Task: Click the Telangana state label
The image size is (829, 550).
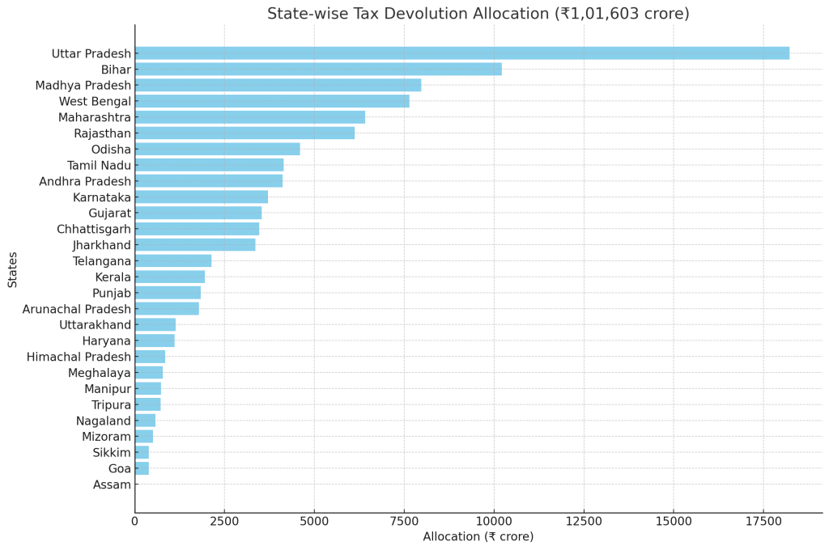Action: 101,261
